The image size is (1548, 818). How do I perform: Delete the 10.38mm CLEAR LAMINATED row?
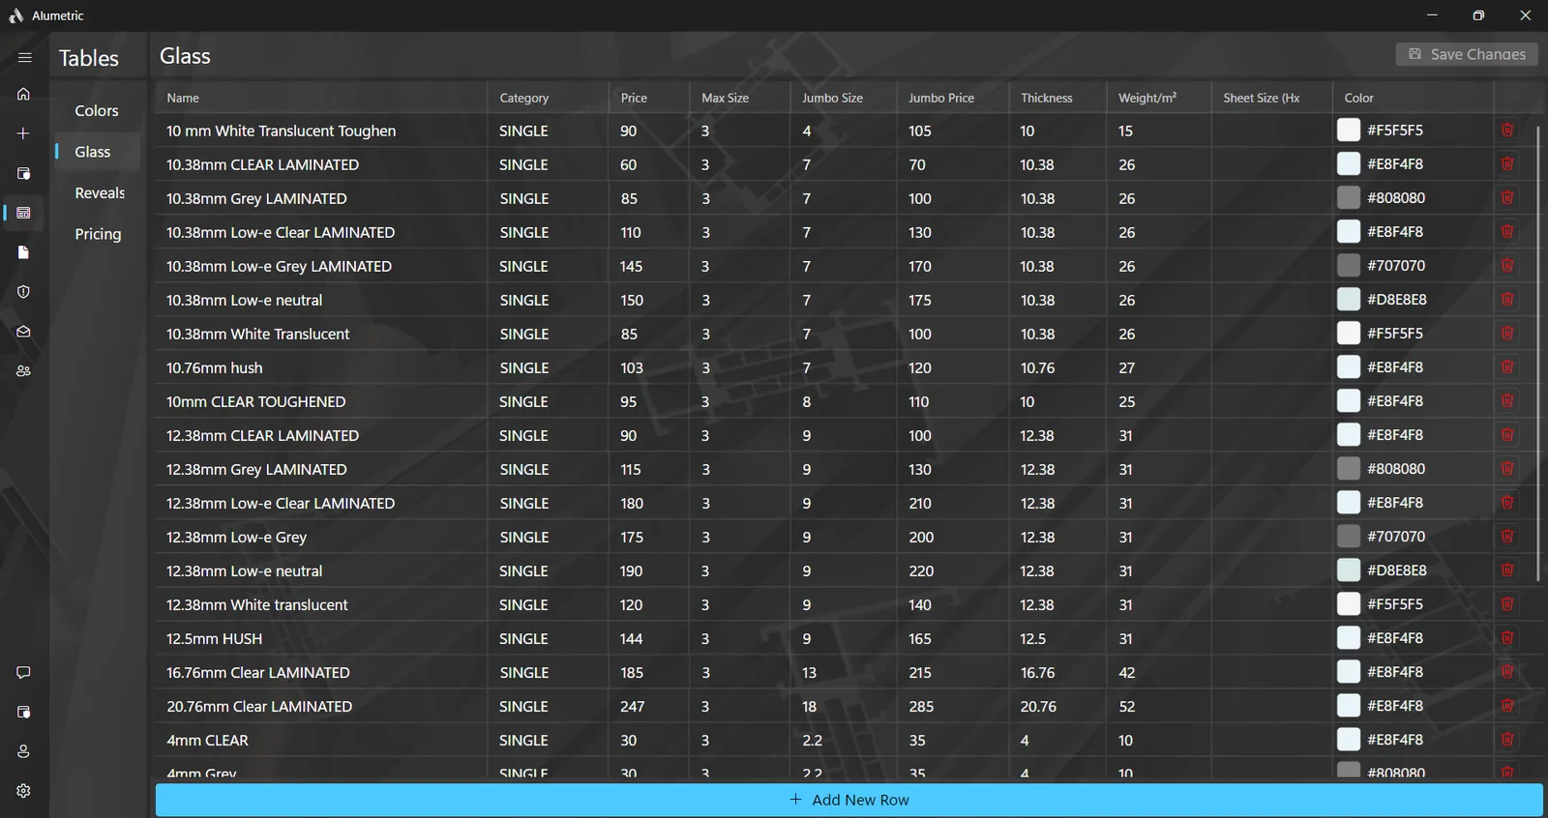[1507, 163]
